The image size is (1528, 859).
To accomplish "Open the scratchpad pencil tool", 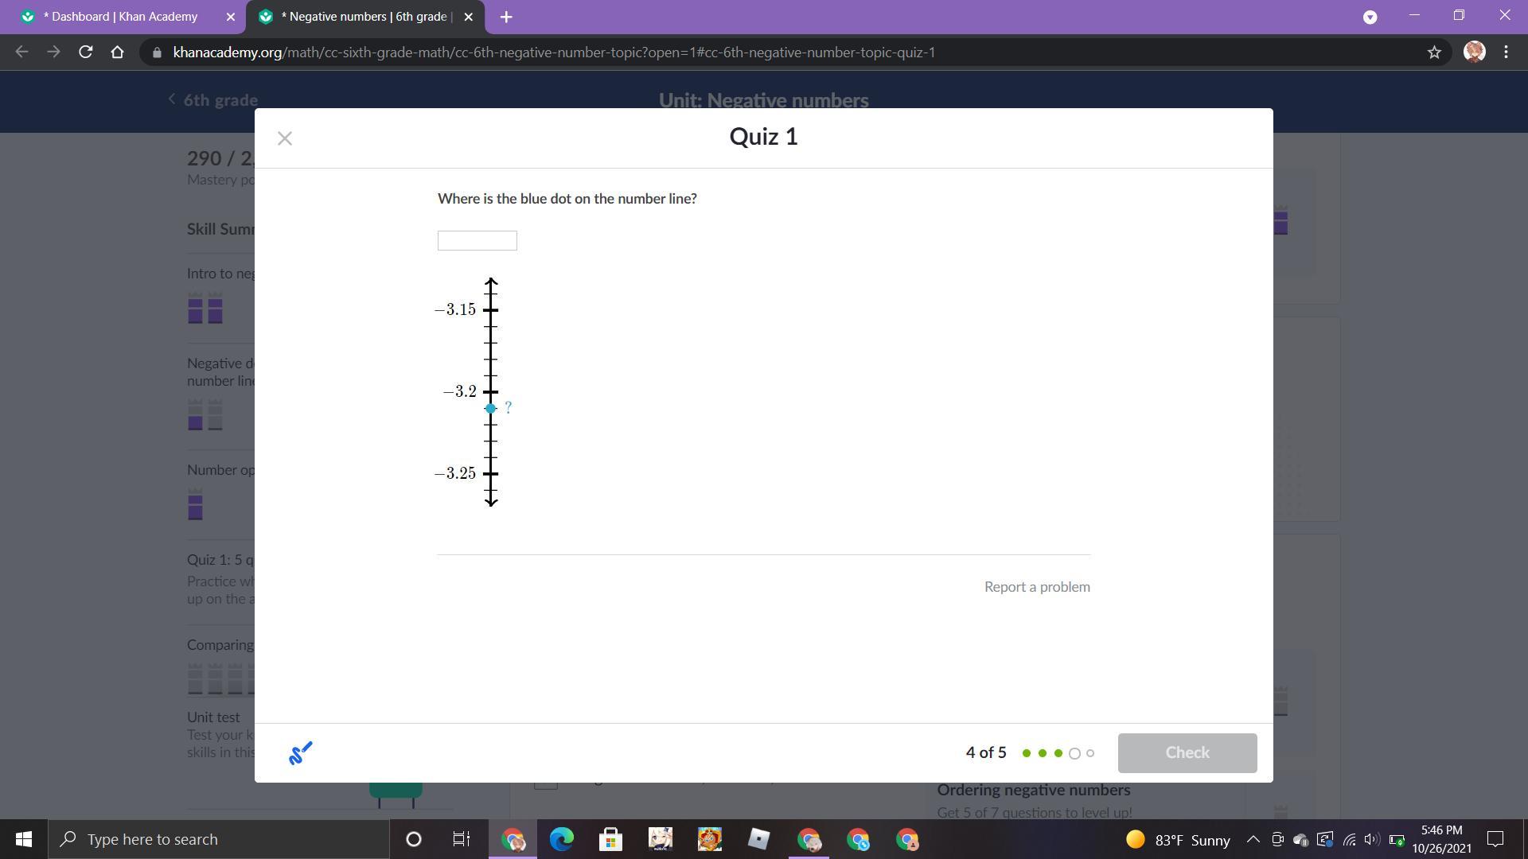I will 300,752.
